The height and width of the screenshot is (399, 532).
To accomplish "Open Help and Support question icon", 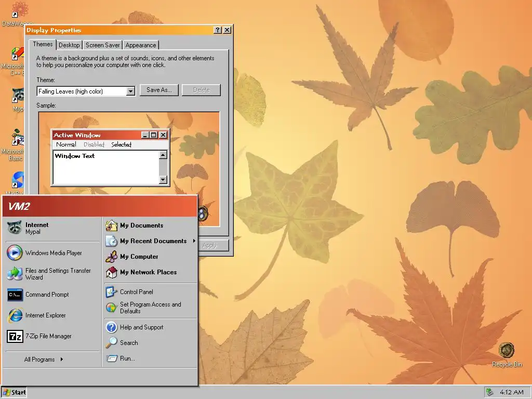I will (111, 327).
